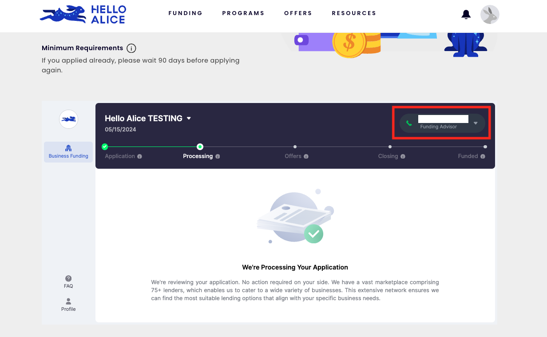Select Business Funding in the sidebar

pos(68,152)
